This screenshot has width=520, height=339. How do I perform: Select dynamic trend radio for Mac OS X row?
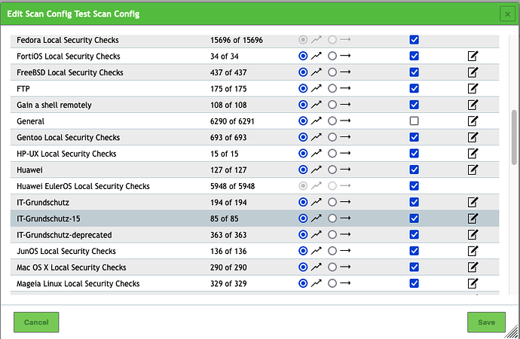coord(303,267)
